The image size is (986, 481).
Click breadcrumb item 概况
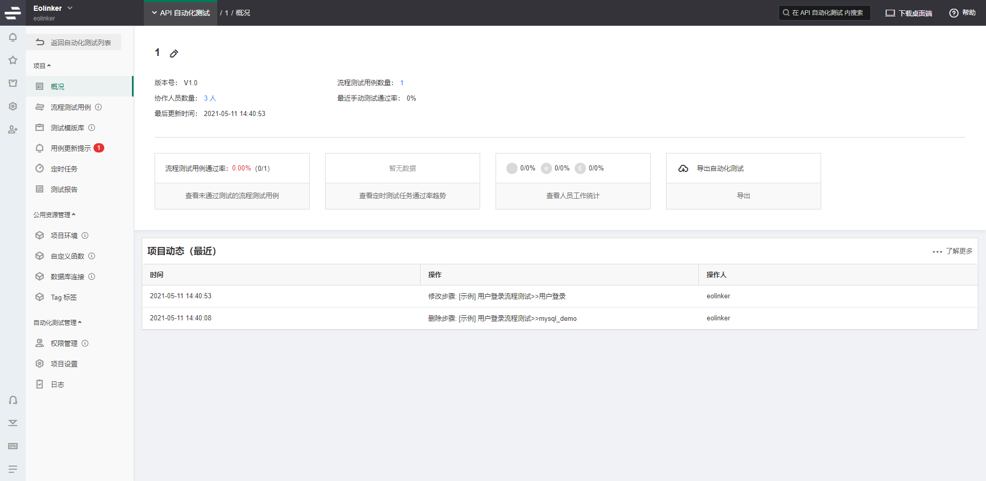(243, 13)
